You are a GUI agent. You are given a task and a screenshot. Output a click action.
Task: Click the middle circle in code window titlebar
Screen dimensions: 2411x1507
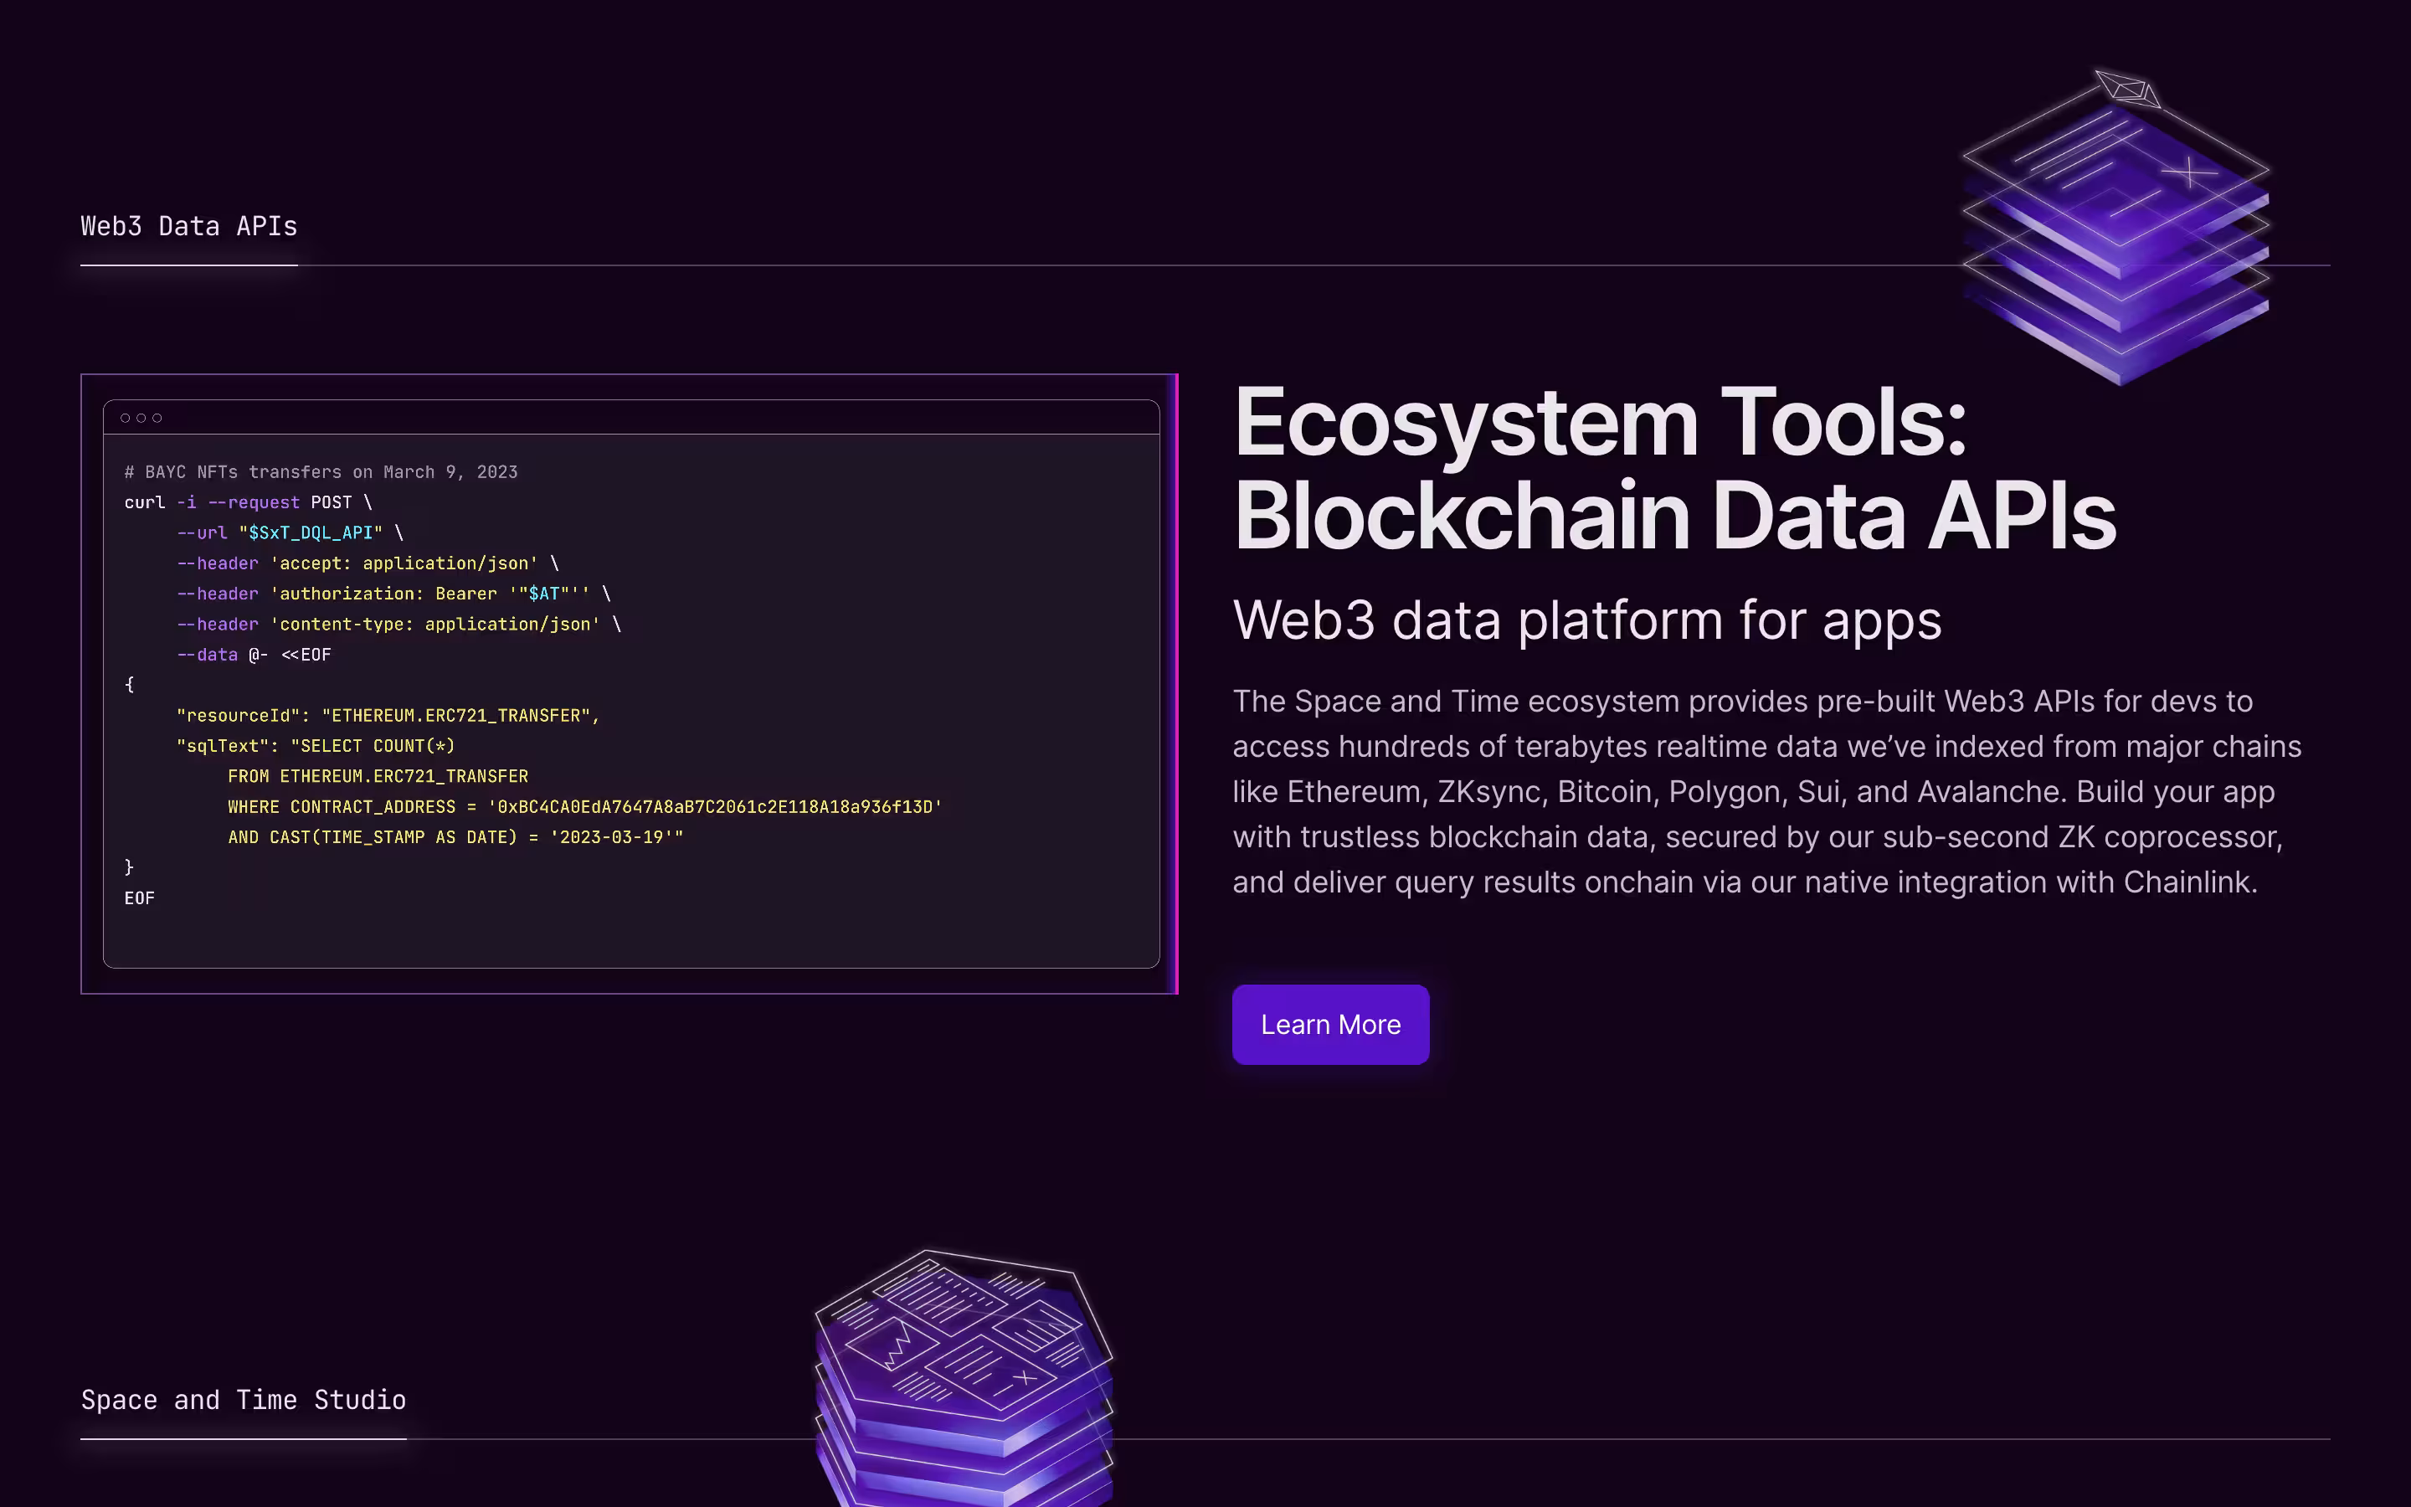141,418
